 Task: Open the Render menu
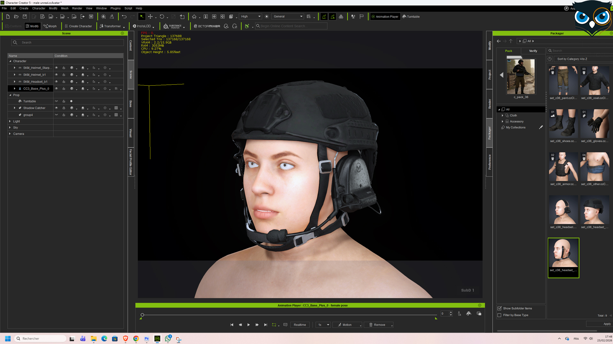tap(77, 8)
